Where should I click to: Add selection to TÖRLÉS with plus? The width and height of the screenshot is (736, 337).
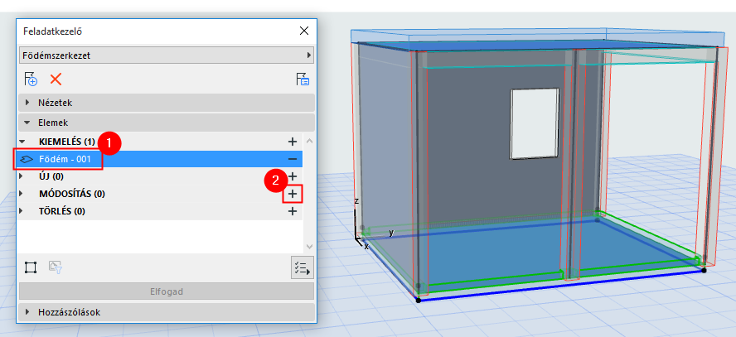(x=293, y=211)
